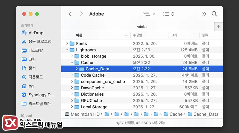Select the Fonts folder row
The image size is (239, 133).
tap(142, 43)
